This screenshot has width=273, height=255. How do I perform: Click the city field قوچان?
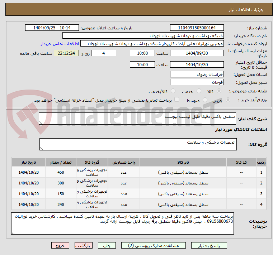197,82
